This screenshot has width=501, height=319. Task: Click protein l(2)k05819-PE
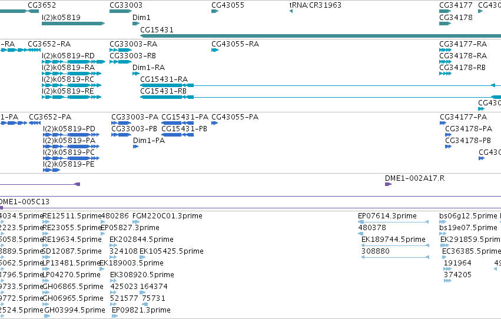tap(69, 164)
